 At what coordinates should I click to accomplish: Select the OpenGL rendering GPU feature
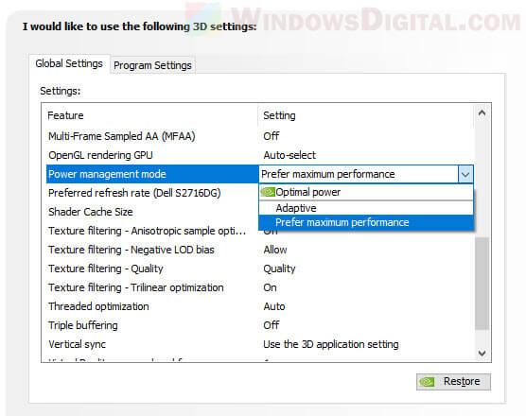click(100, 155)
